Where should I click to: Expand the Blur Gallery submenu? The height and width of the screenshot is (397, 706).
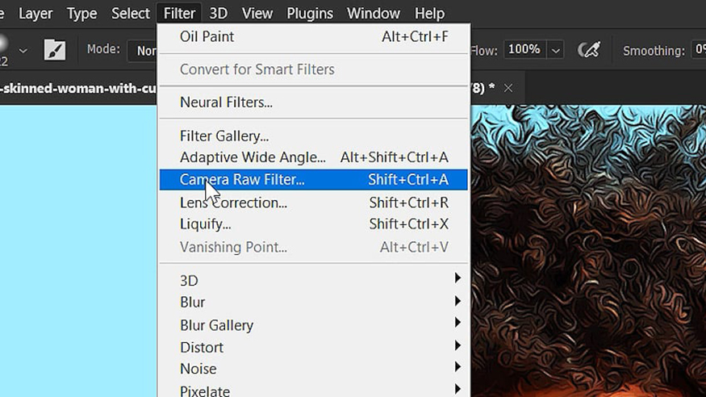(x=313, y=325)
